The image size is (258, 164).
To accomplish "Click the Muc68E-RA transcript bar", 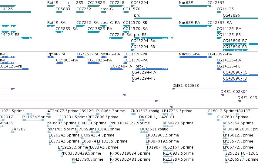I will pyautogui.click(x=193, y=26).
